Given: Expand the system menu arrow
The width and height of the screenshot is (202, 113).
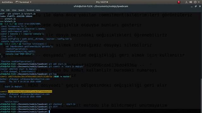Looking at the screenshot, I should [x=199, y=2].
